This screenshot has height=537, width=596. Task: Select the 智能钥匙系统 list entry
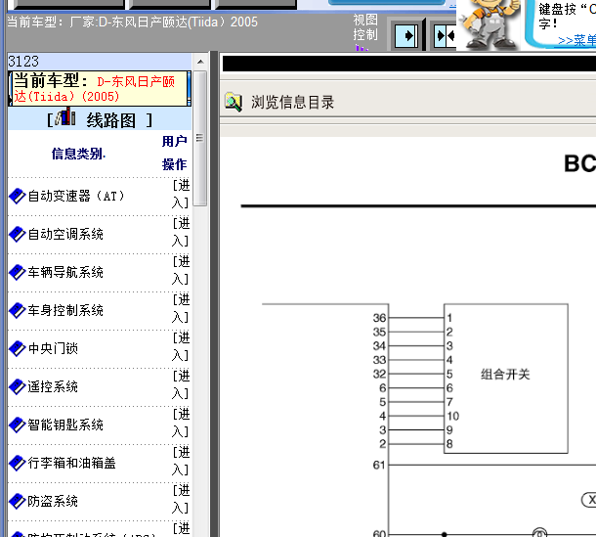65,425
